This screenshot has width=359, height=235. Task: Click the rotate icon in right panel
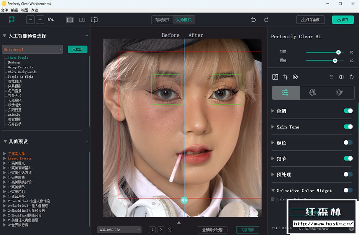pyautogui.click(x=351, y=77)
